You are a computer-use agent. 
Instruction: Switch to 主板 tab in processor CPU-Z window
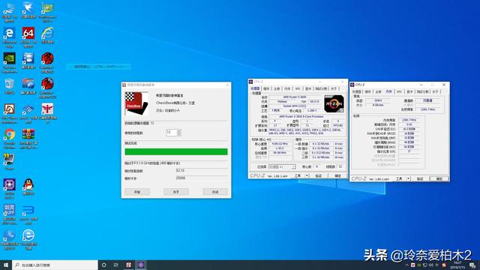pos(277,88)
